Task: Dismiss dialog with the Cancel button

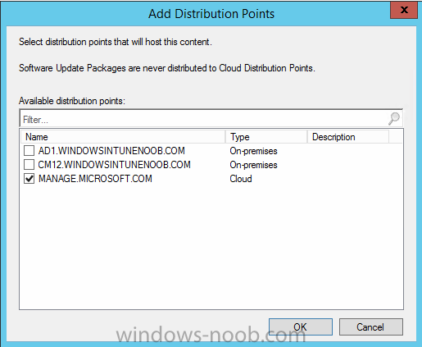Action: (370, 326)
